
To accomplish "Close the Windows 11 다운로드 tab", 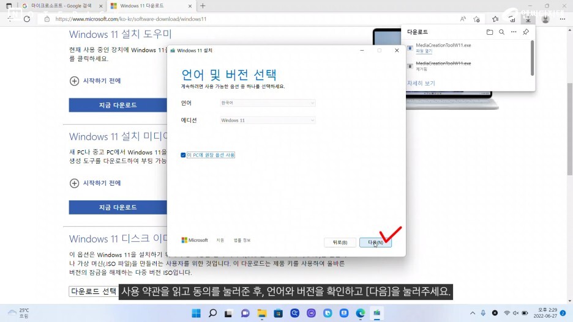I will 190,6.
